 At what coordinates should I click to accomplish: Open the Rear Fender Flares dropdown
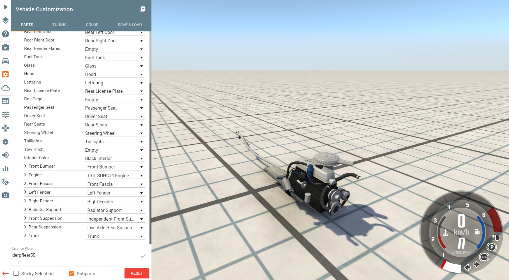[114, 49]
